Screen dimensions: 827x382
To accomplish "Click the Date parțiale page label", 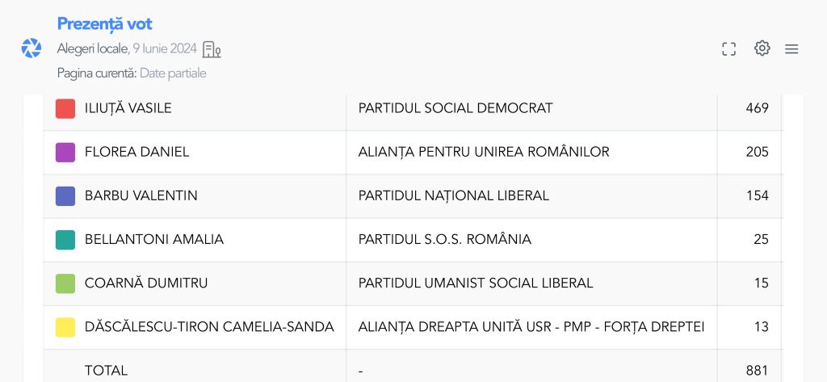I will point(173,73).
